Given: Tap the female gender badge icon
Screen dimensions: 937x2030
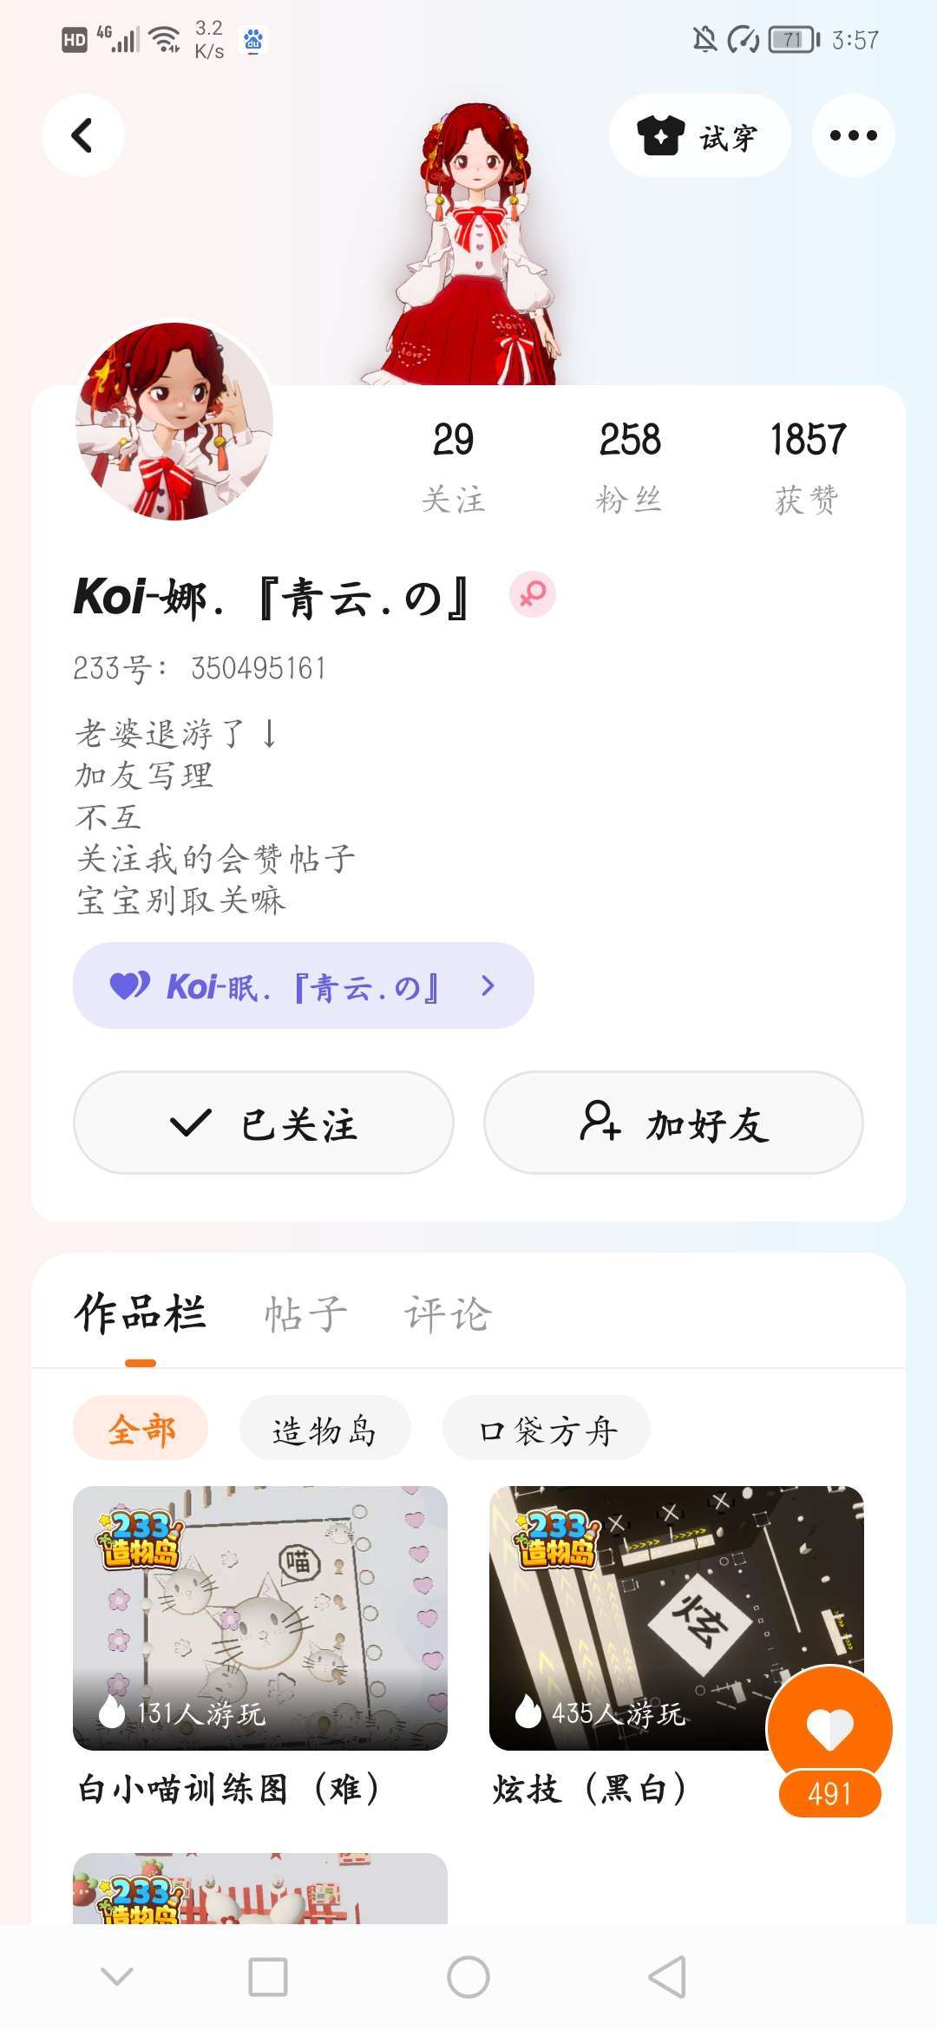Looking at the screenshot, I should [532, 595].
